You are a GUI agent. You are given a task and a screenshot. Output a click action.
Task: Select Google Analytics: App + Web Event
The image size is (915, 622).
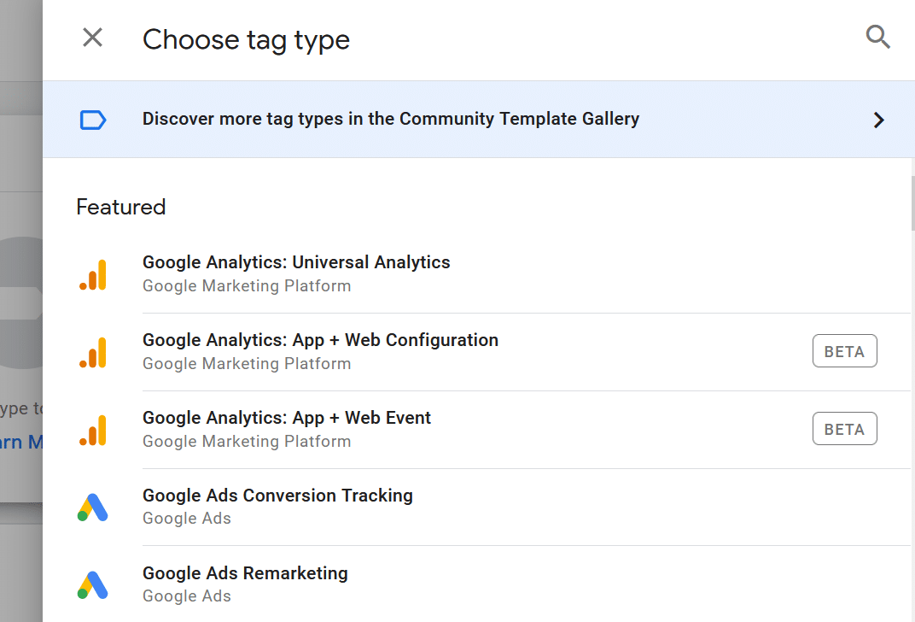287,418
